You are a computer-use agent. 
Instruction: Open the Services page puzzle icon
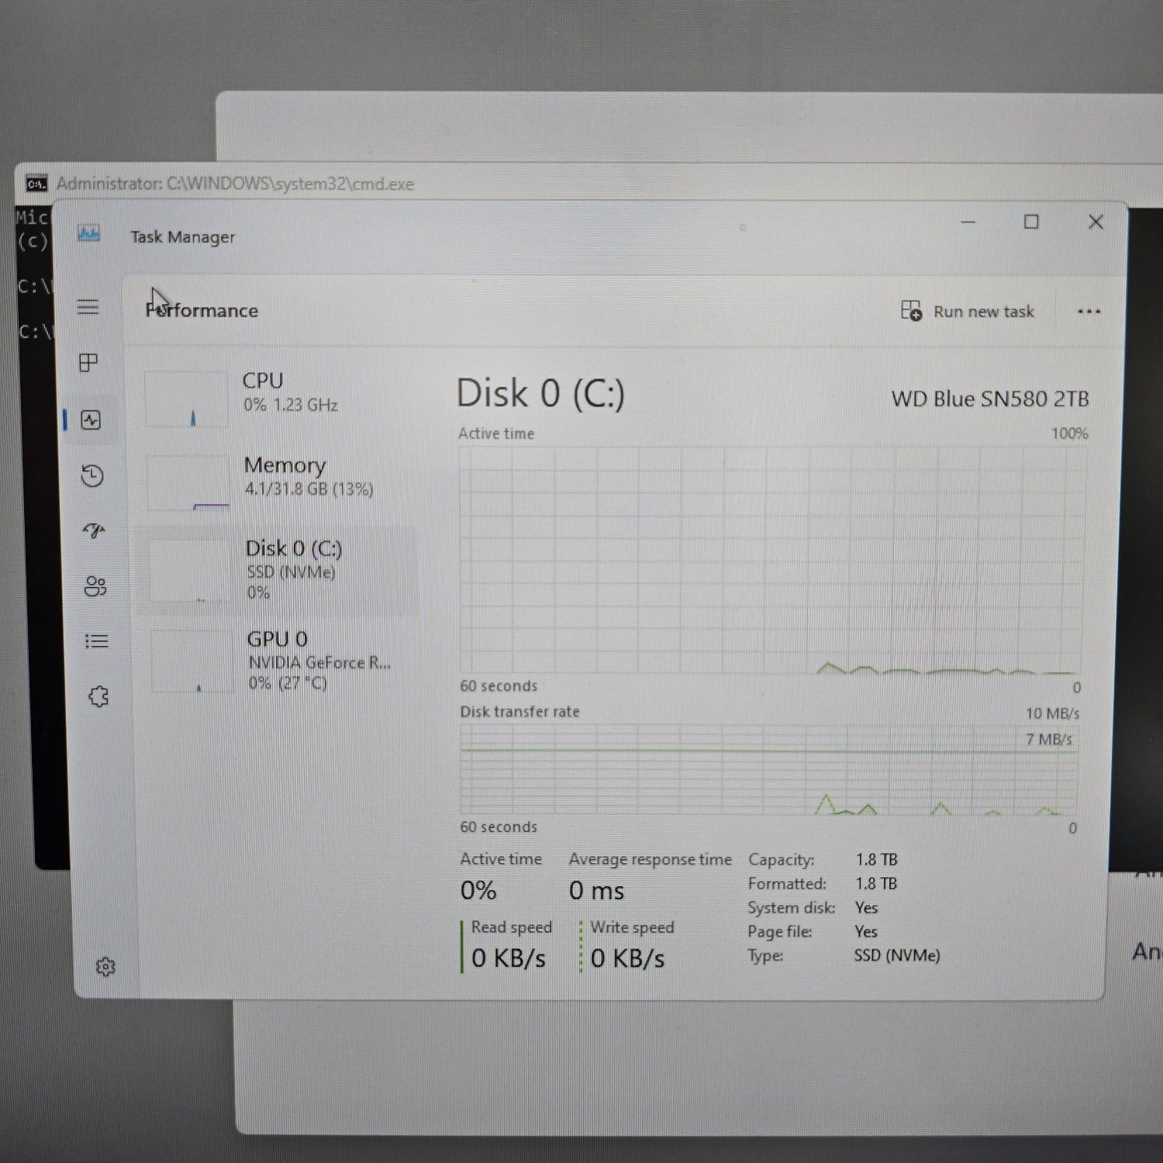(98, 697)
